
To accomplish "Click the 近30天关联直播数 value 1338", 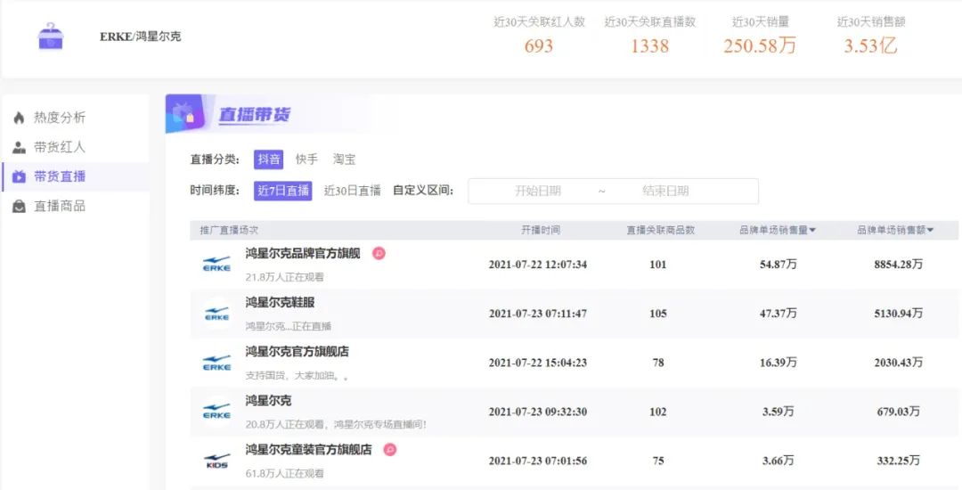I will (649, 46).
